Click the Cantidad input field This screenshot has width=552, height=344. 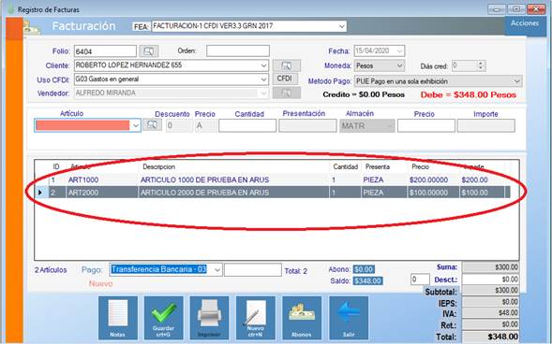pos(247,125)
